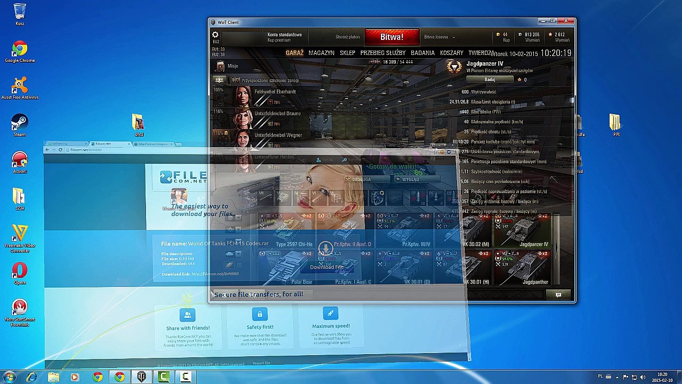The height and width of the screenshot is (384, 682).
Task: Open the Windows Start menu
Action: [x=10, y=378]
